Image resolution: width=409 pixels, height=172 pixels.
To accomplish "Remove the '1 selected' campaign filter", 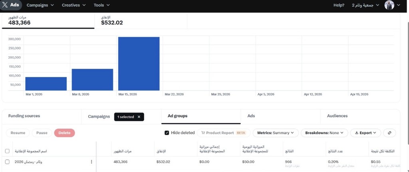I will tap(139, 117).
